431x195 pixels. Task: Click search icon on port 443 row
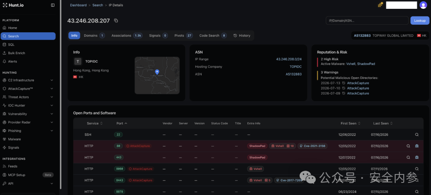point(408,158)
